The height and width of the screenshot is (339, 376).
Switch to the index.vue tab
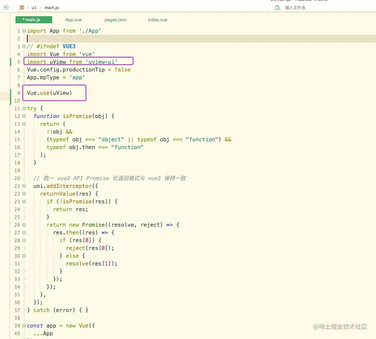point(158,20)
